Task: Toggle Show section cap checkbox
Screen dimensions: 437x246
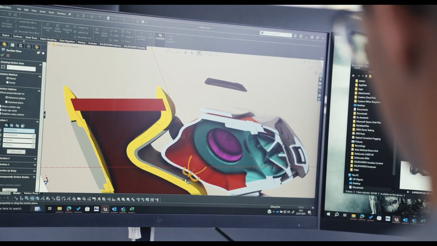Action: (x=10, y=107)
